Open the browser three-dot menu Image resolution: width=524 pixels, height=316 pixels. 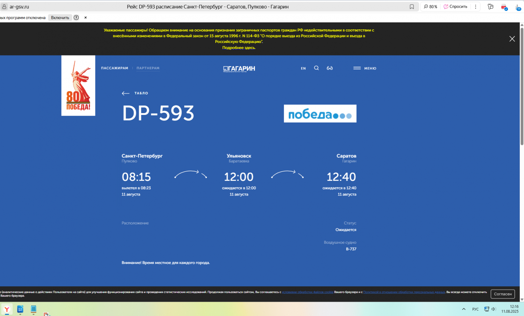tap(475, 7)
